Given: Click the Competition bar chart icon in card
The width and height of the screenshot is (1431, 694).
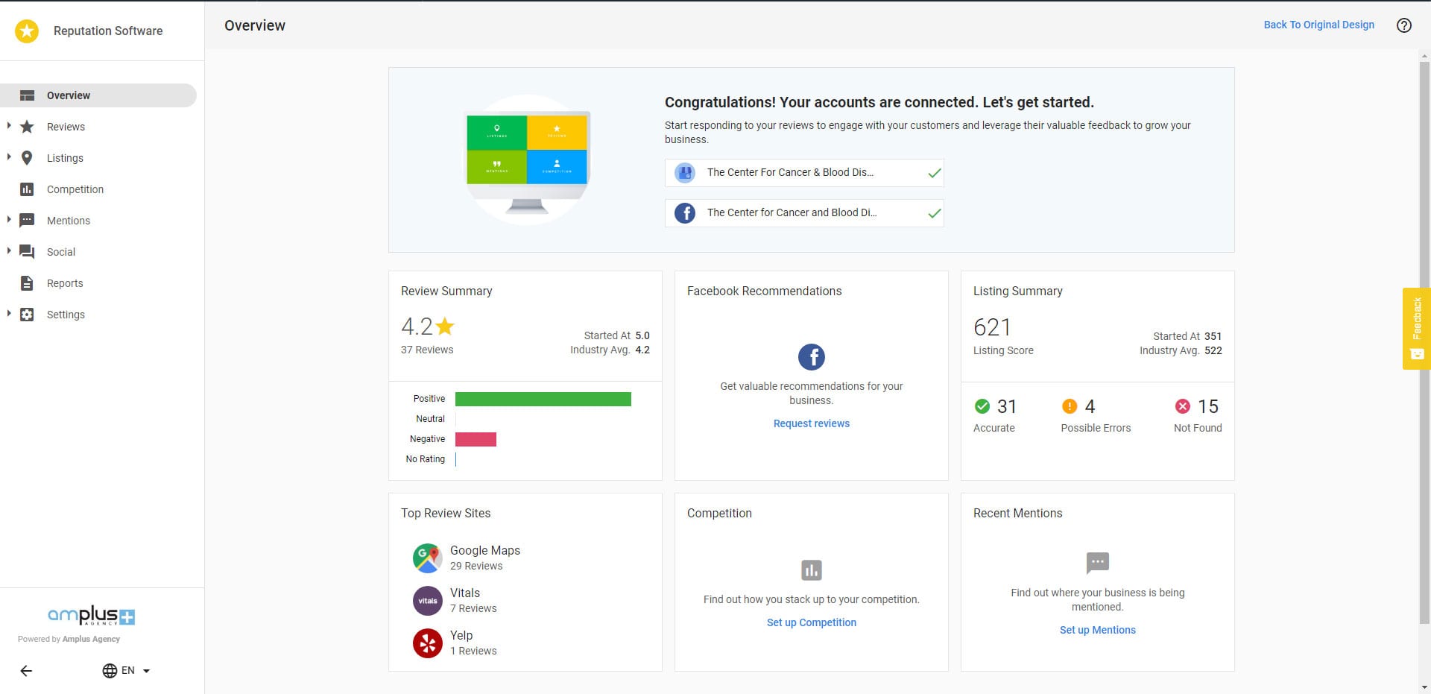Looking at the screenshot, I should [811, 570].
